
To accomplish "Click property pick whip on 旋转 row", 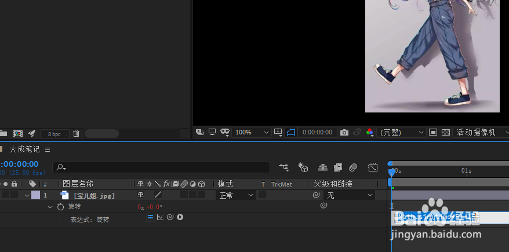I will (x=323, y=205).
